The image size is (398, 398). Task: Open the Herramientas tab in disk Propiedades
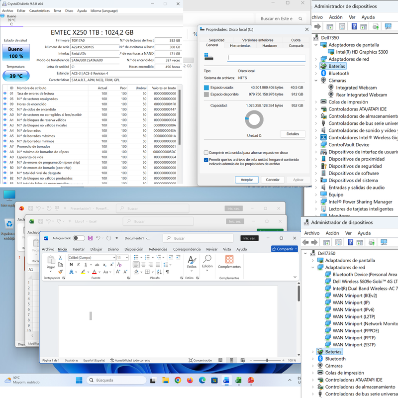pyautogui.click(x=240, y=46)
